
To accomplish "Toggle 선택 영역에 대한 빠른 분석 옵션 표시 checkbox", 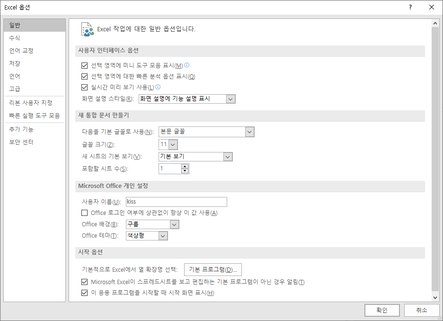I will [84, 76].
